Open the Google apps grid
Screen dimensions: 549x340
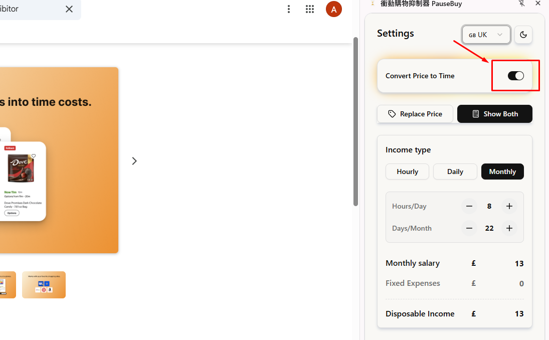310,9
